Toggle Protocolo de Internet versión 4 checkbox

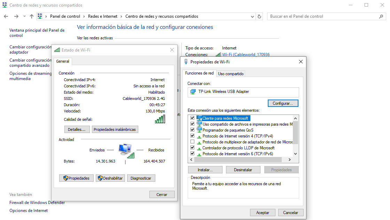point(192,136)
